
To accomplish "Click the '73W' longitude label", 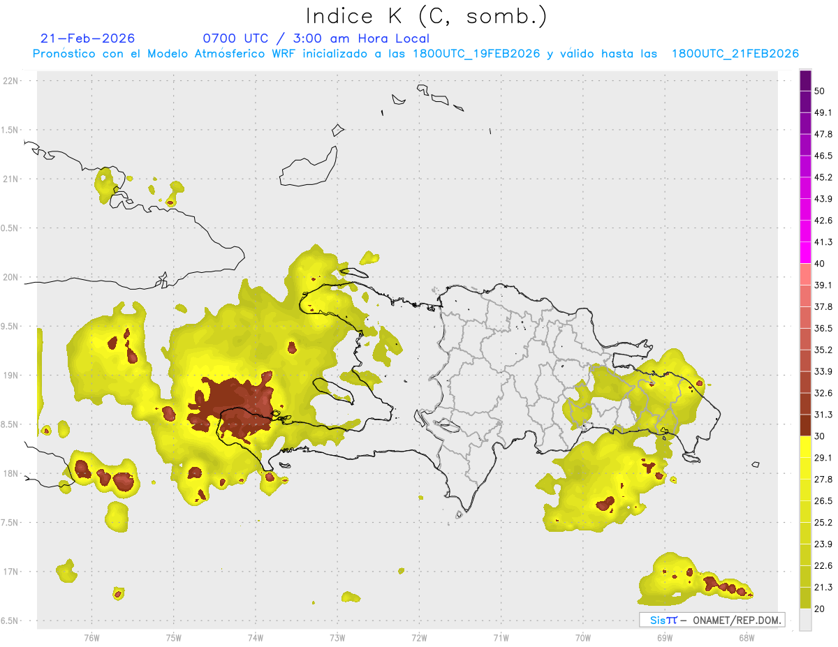I will click(x=337, y=638).
